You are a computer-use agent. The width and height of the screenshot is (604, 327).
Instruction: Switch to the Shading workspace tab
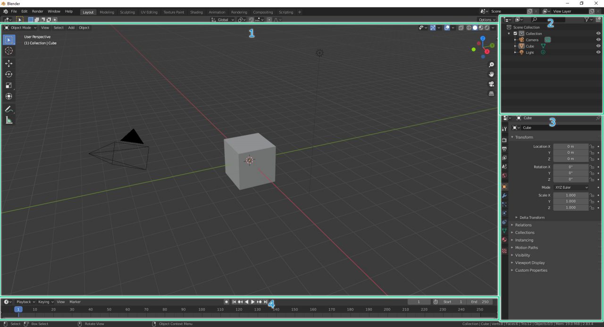pyautogui.click(x=196, y=12)
